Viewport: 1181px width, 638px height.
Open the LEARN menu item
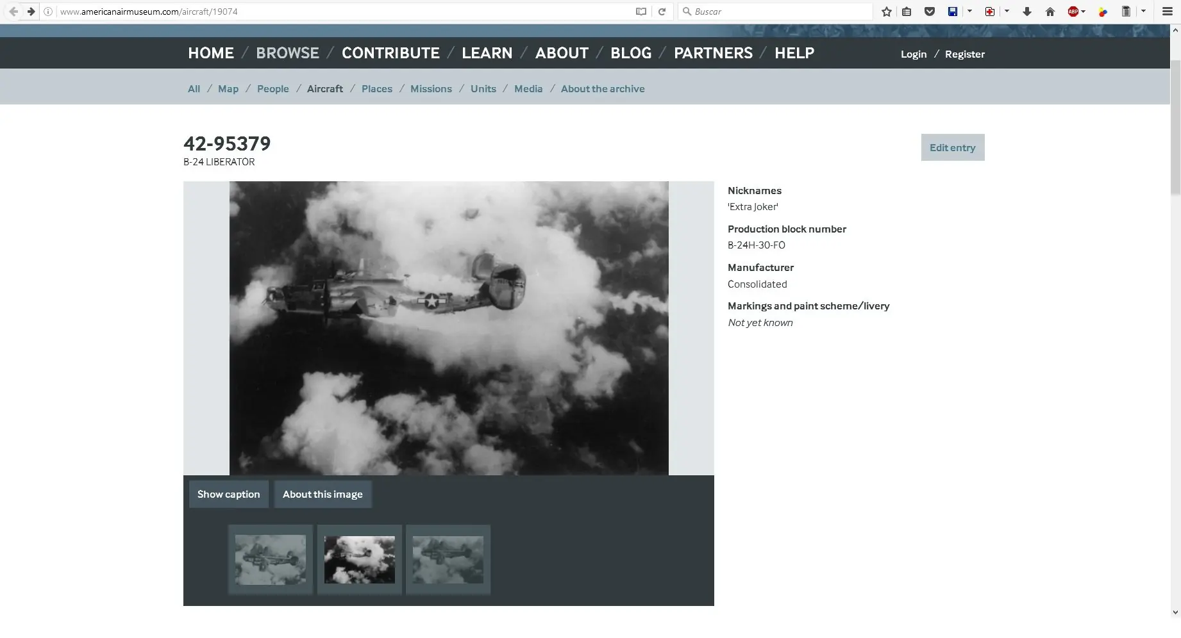click(x=487, y=53)
